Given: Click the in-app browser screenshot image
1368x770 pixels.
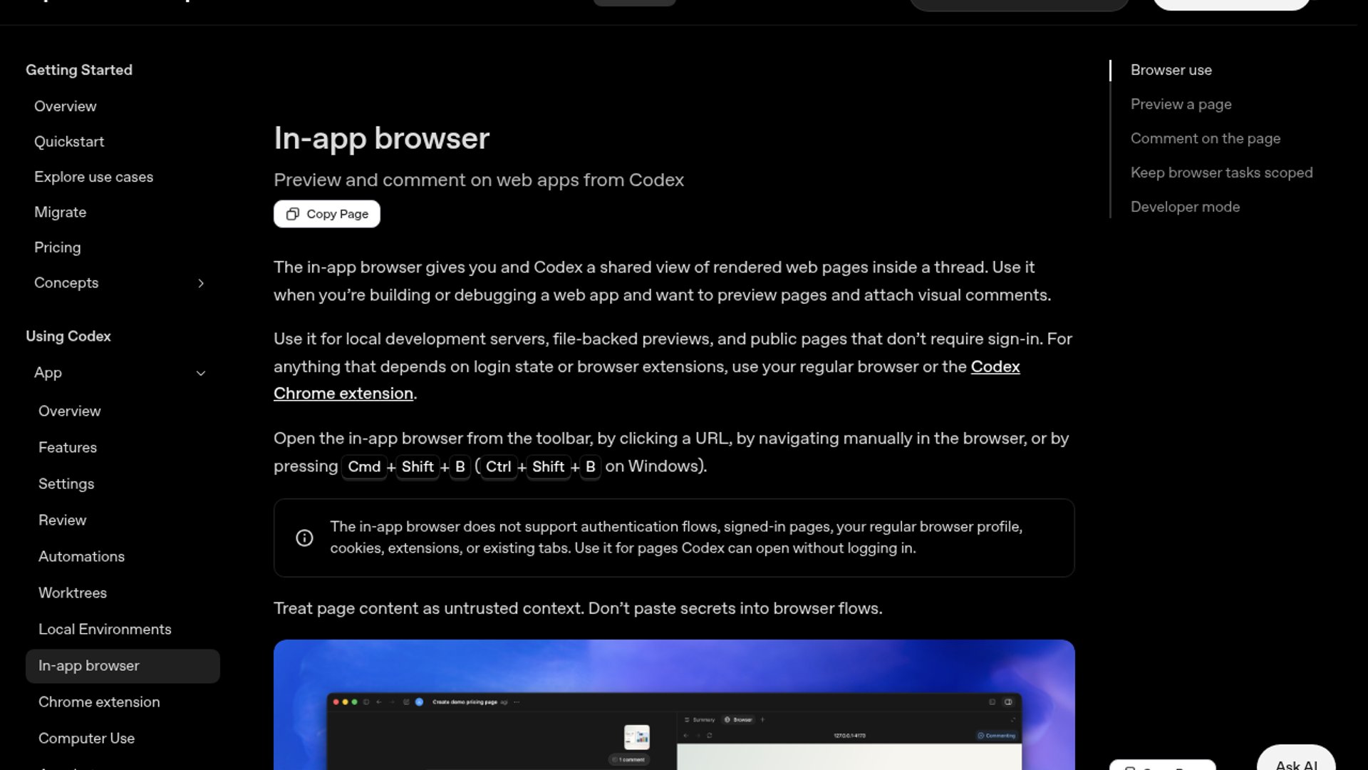Looking at the screenshot, I should (674, 704).
